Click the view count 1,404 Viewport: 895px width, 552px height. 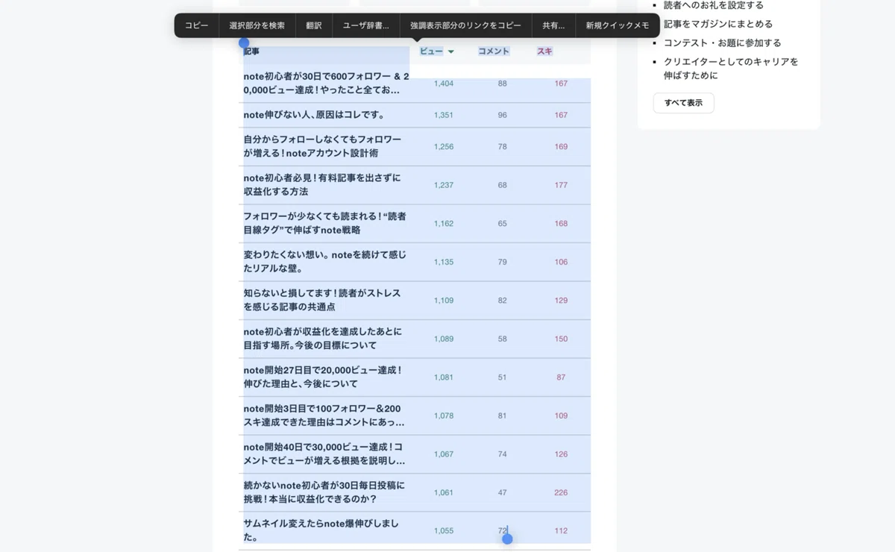pyautogui.click(x=444, y=84)
